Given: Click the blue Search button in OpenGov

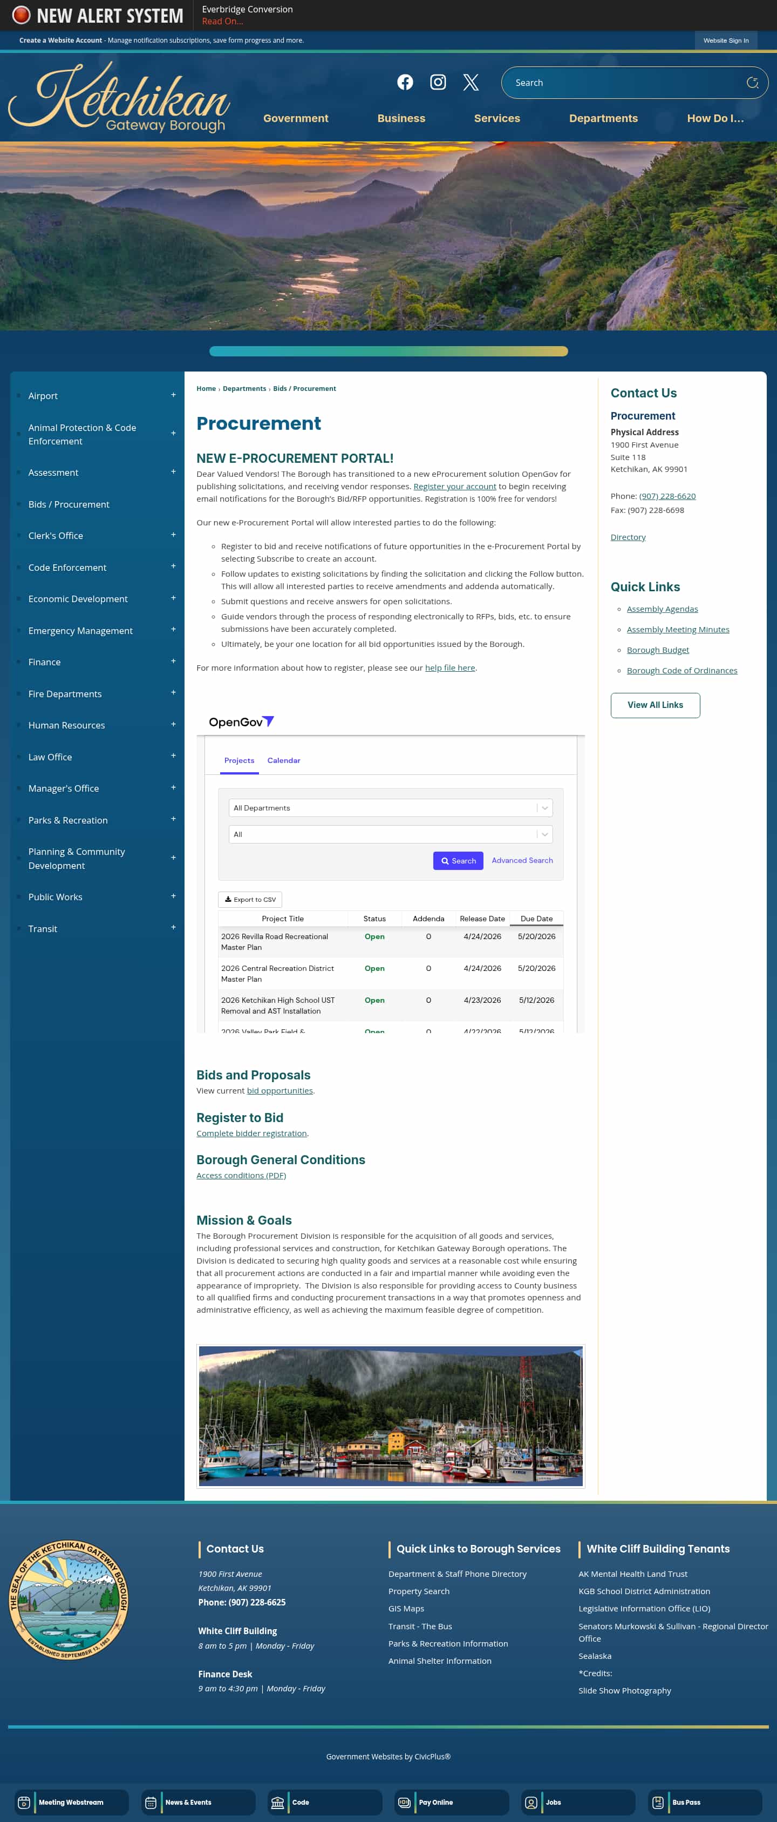Looking at the screenshot, I should [x=458, y=860].
